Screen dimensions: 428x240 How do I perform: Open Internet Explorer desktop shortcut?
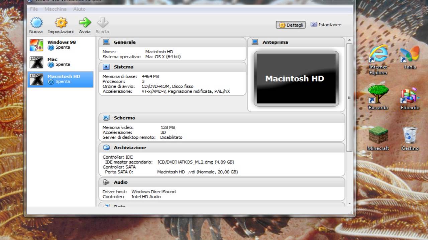(378, 60)
